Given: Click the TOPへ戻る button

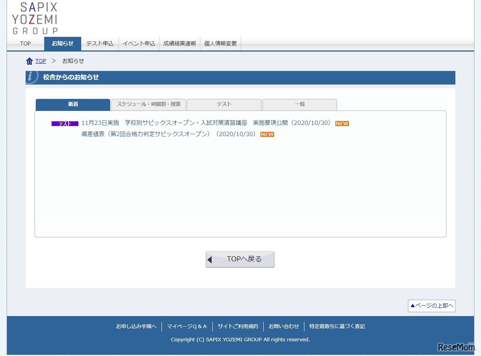Looking at the screenshot, I should click(240, 259).
